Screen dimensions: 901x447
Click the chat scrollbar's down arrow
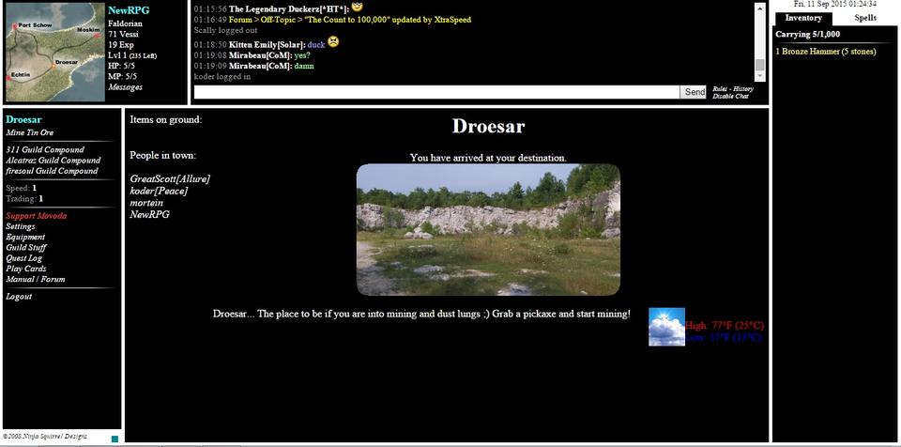[760, 78]
